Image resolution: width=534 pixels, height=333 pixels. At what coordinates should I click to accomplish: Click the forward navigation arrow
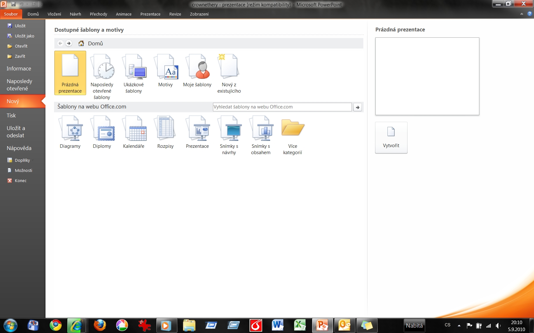(69, 43)
